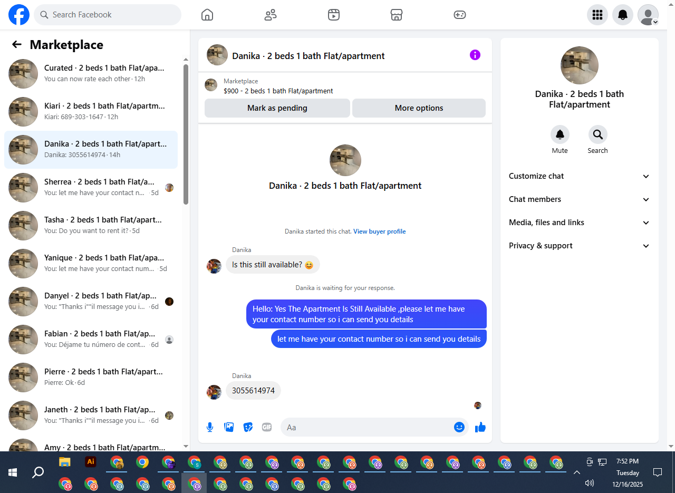The image size is (675, 493).
Task: Click the Mark as pending button
Action: (x=277, y=108)
